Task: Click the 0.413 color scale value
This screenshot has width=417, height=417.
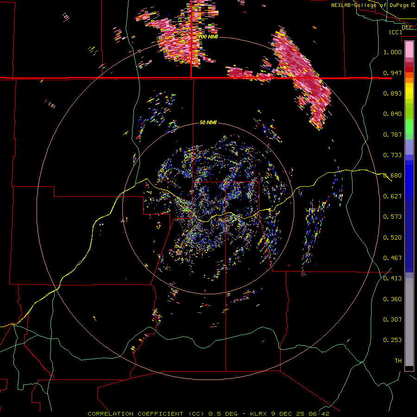Action: (x=392, y=278)
